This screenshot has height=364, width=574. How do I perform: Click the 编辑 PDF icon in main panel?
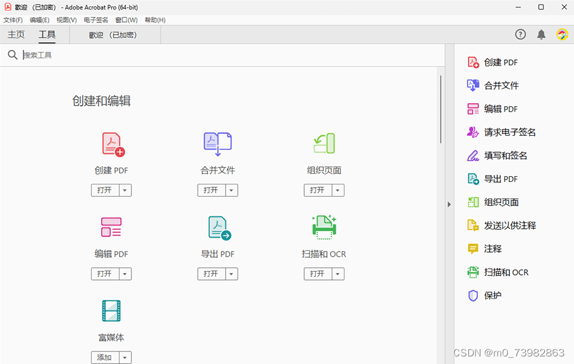111,227
